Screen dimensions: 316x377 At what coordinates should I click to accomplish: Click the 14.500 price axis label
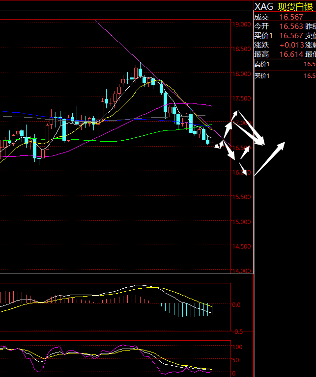241,246
